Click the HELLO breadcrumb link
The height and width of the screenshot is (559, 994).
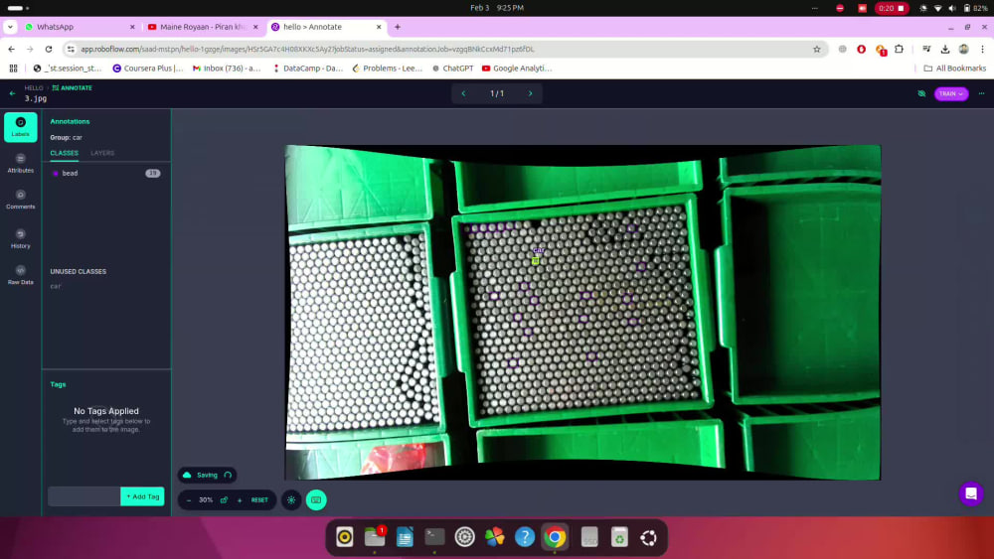34,88
